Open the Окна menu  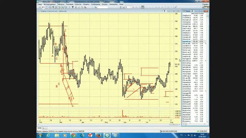pos(121,4)
